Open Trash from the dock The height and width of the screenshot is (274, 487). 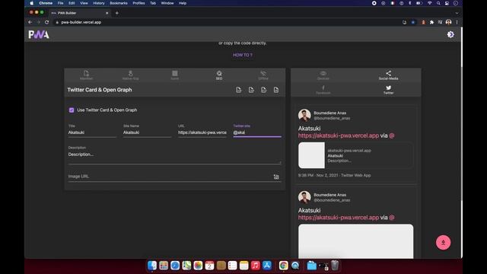[x=335, y=266]
